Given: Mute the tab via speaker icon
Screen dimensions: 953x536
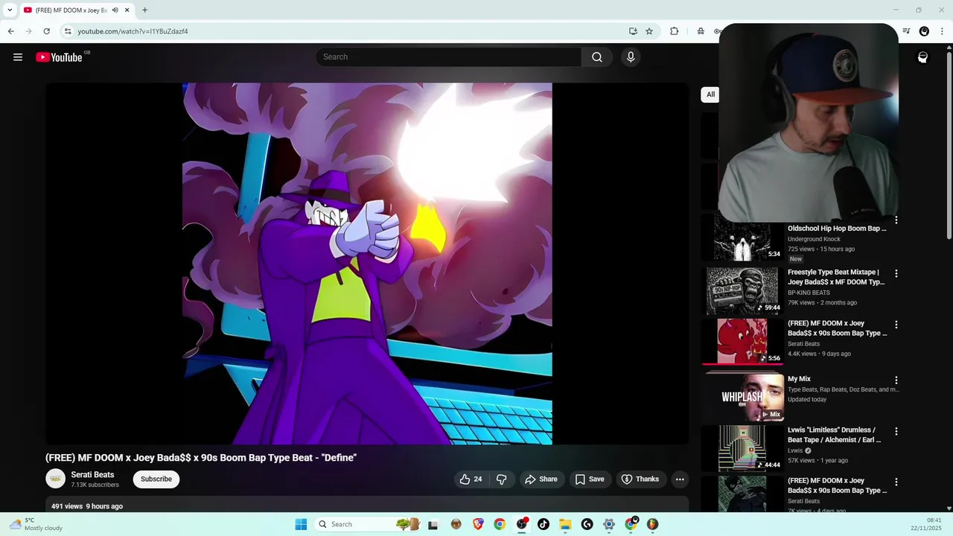Looking at the screenshot, I should pyautogui.click(x=115, y=10).
